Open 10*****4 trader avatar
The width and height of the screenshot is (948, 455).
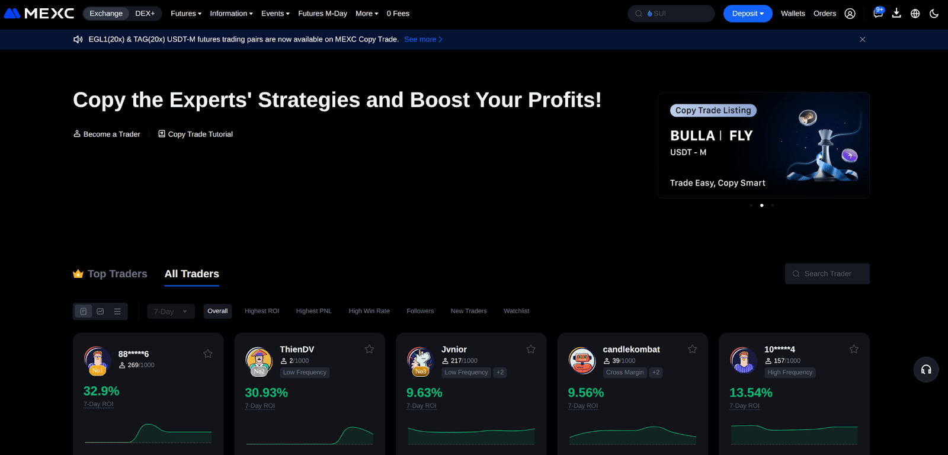(744, 361)
